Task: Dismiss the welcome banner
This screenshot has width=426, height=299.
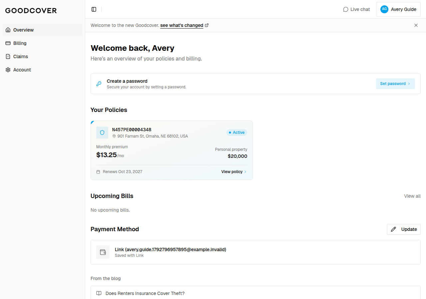Action: (416, 25)
